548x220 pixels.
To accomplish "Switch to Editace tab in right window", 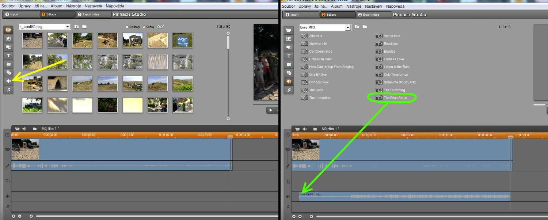I will click(338, 15).
